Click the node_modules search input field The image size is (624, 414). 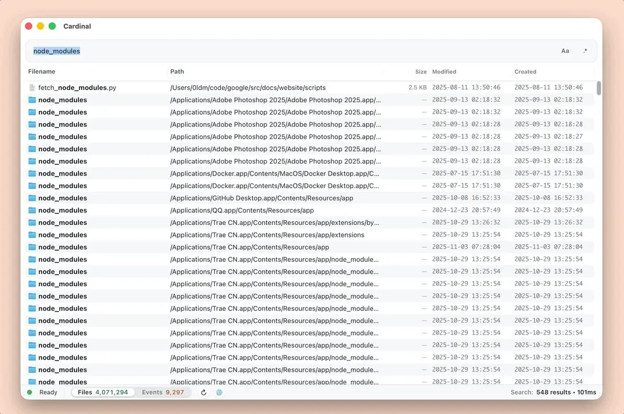[x=291, y=51]
